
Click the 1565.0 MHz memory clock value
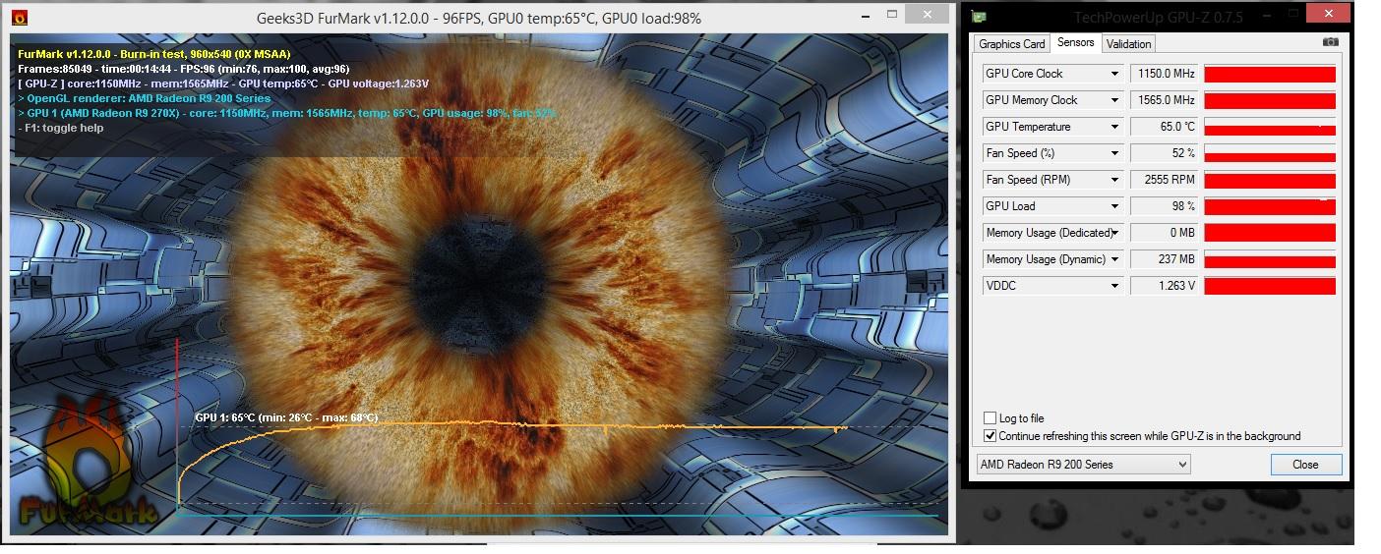(x=1166, y=100)
